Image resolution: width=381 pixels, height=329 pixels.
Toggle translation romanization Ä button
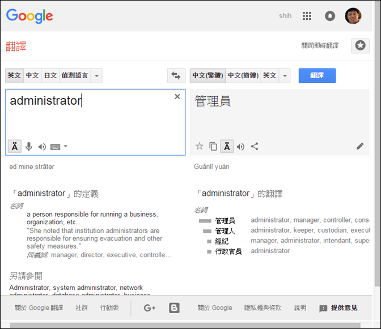click(227, 146)
